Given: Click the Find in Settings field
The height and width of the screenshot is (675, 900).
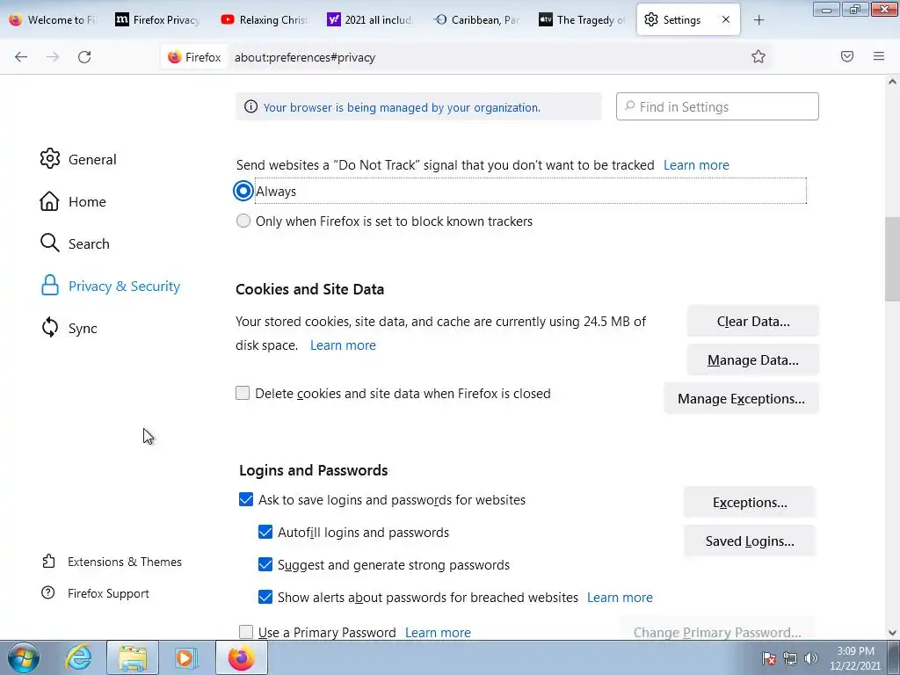Looking at the screenshot, I should click(717, 106).
